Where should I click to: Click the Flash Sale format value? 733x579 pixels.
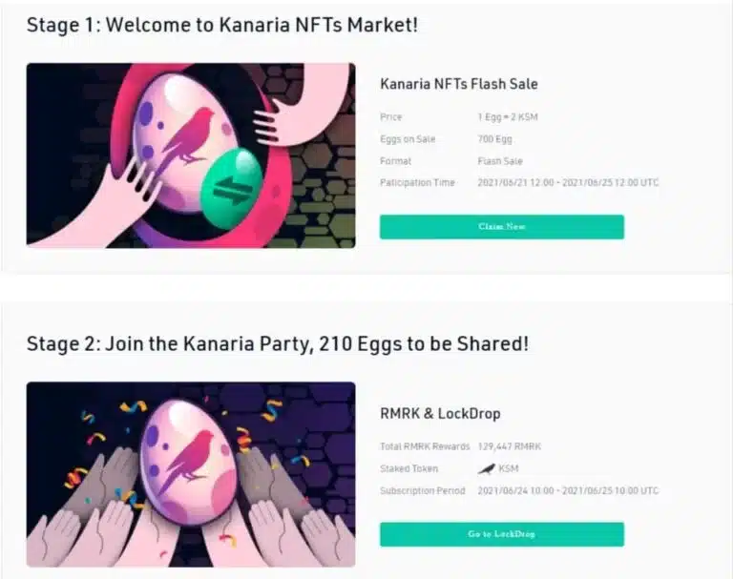click(500, 161)
